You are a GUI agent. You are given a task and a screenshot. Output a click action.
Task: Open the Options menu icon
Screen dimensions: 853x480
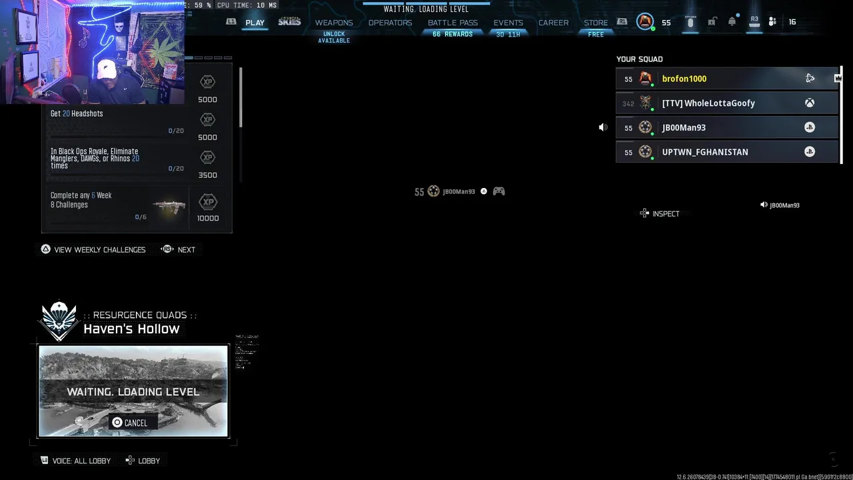[x=690, y=21]
